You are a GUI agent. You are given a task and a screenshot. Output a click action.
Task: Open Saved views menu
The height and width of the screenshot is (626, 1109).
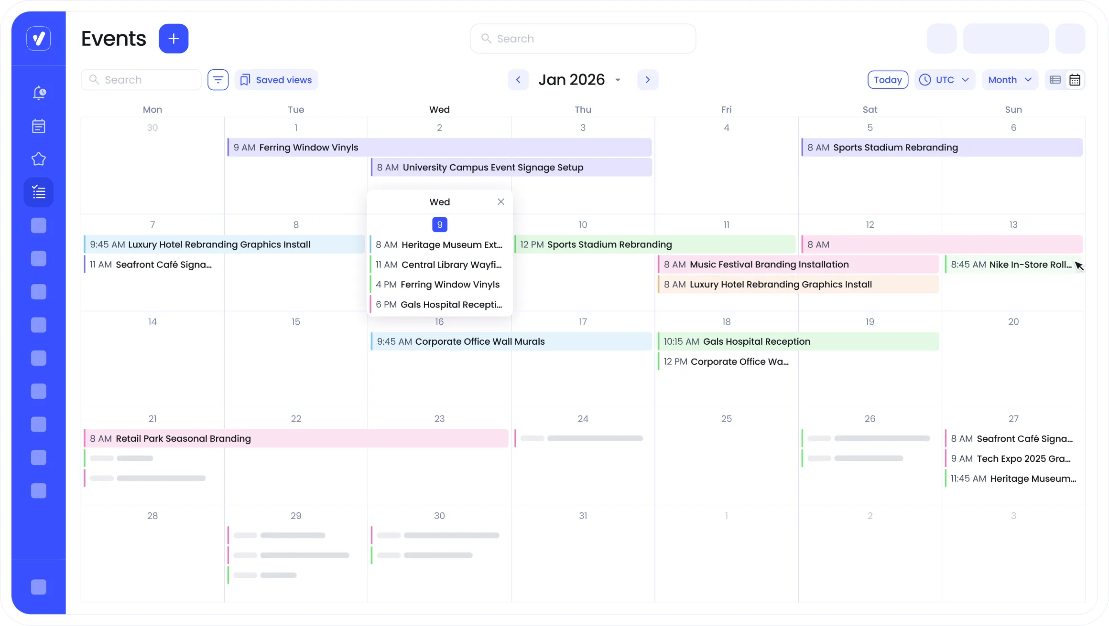[x=276, y=80]
